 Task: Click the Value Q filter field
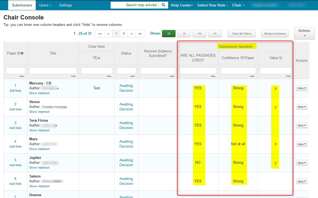pos(276,70)
